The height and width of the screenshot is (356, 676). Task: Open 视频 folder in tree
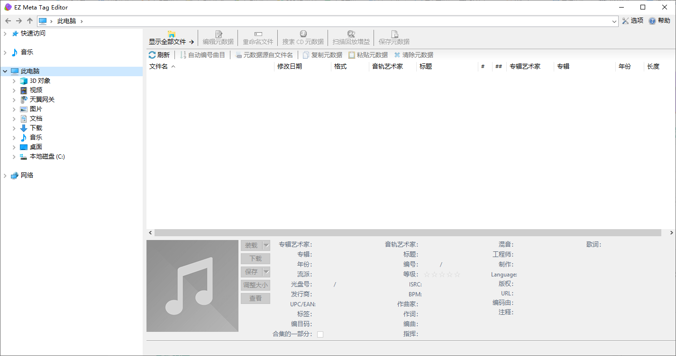36,90
